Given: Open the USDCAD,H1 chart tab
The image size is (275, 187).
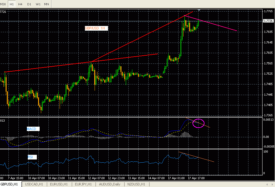Looking at the screenshot, I should [33, 184].
